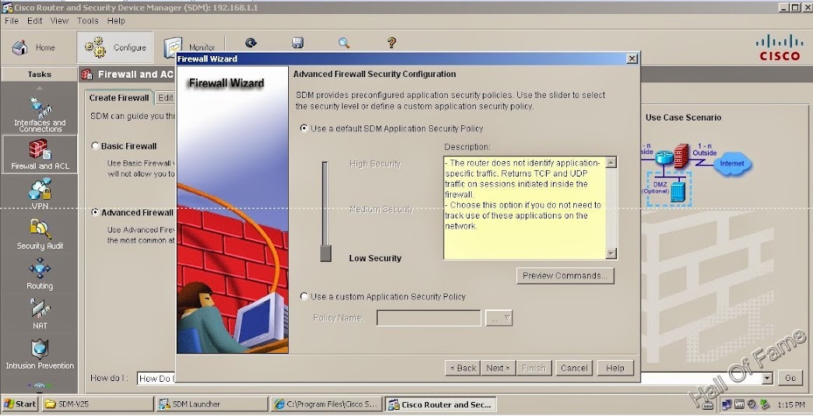The height and width of the screenshot is (416, 813).
Task: Switch to SDM Launcher taskbar item
Action: pyautogui.click(x=212, y=404)
